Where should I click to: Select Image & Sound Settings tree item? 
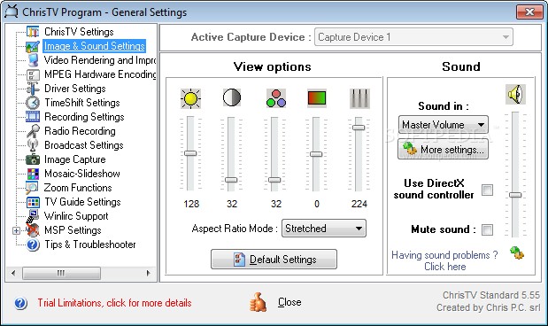[x=95, y=46]
